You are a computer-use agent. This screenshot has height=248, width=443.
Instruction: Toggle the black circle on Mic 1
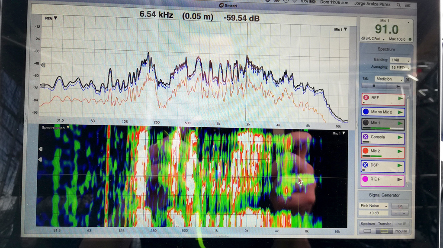tap(366, 123)
